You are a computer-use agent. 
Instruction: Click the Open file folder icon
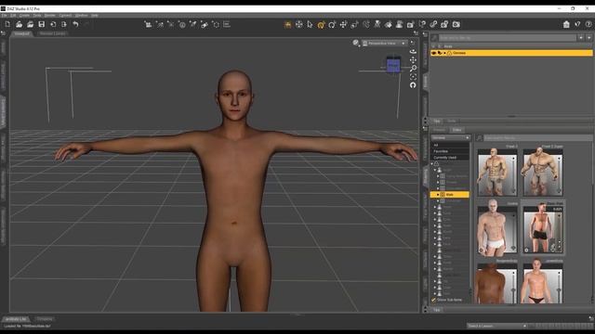pyautogui.click(x=19, y=24)
